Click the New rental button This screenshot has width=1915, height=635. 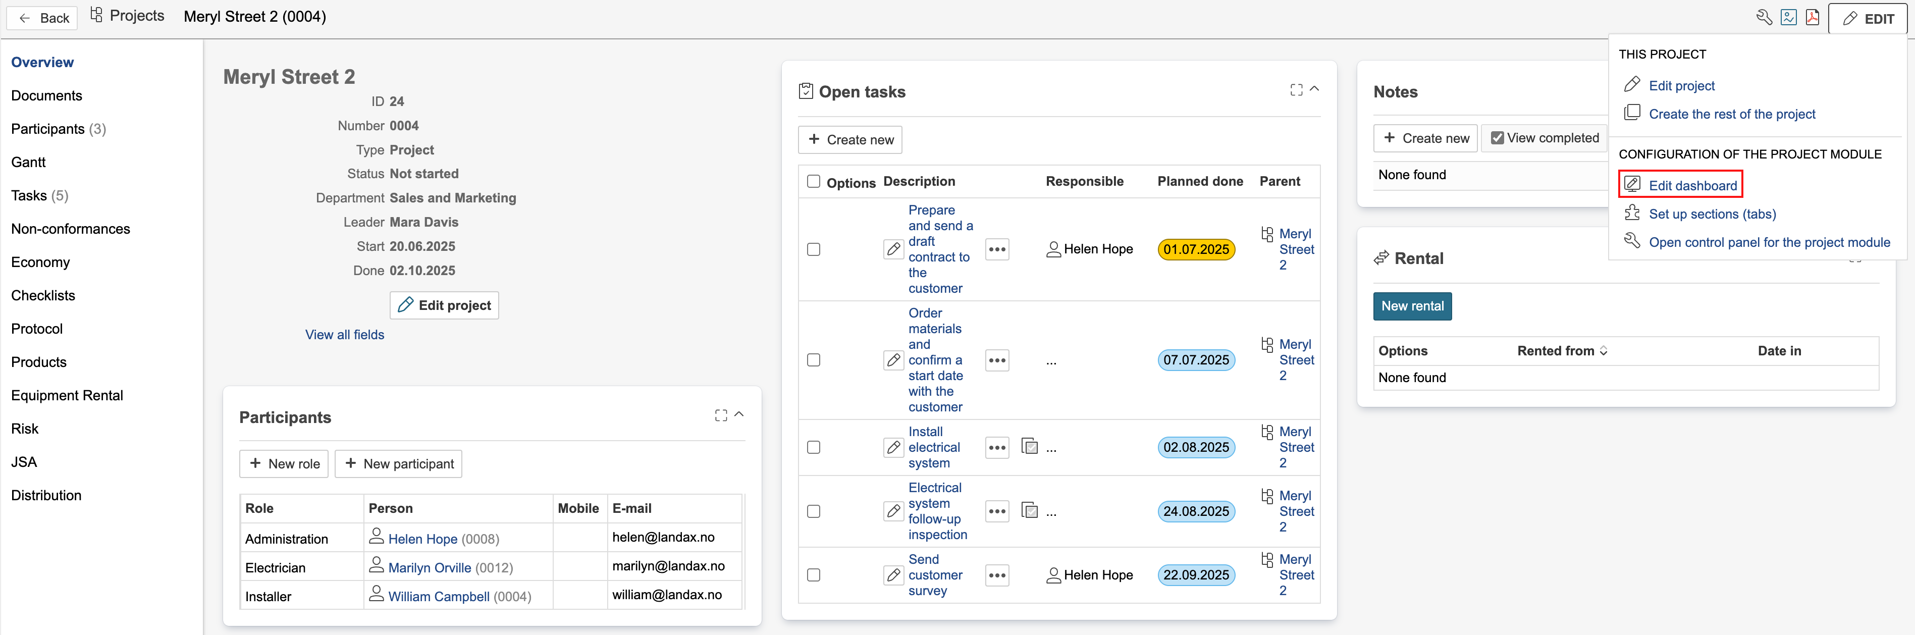pyautogui.click(x=1412, y=306)
